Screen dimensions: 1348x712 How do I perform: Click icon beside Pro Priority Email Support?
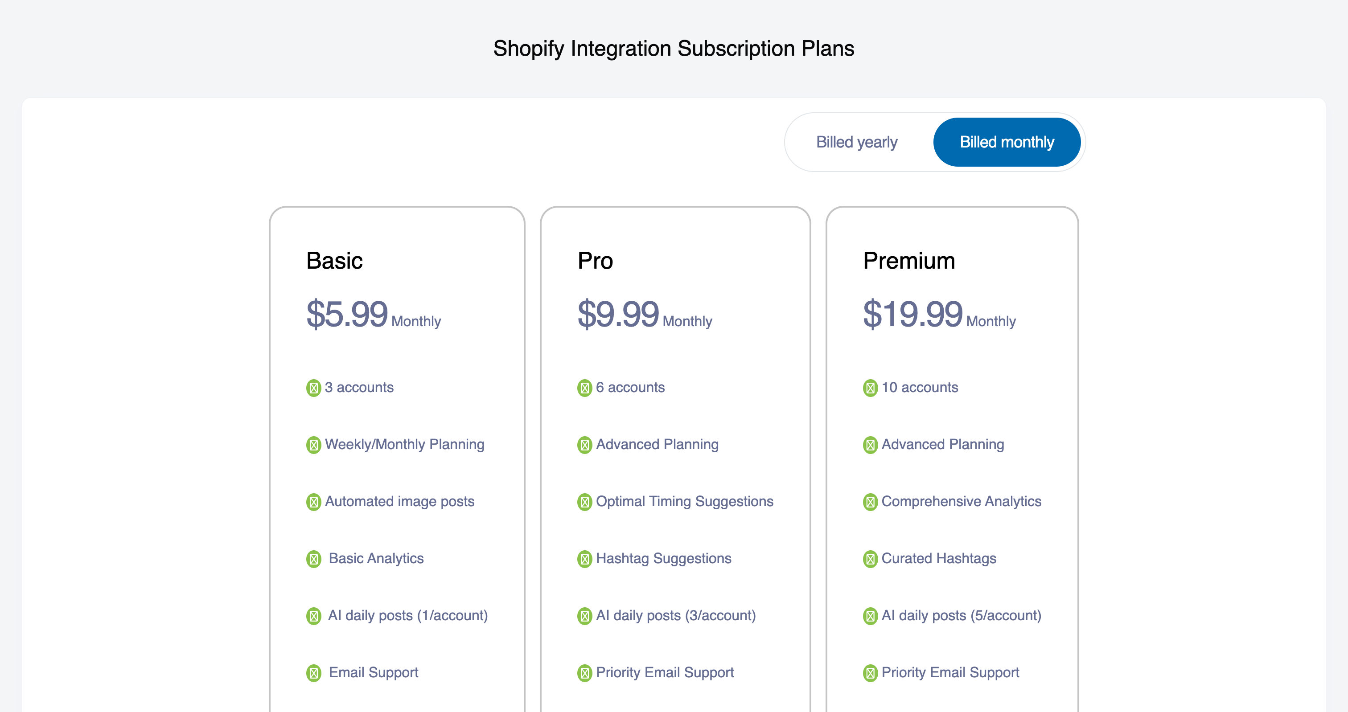click(584, 673)
